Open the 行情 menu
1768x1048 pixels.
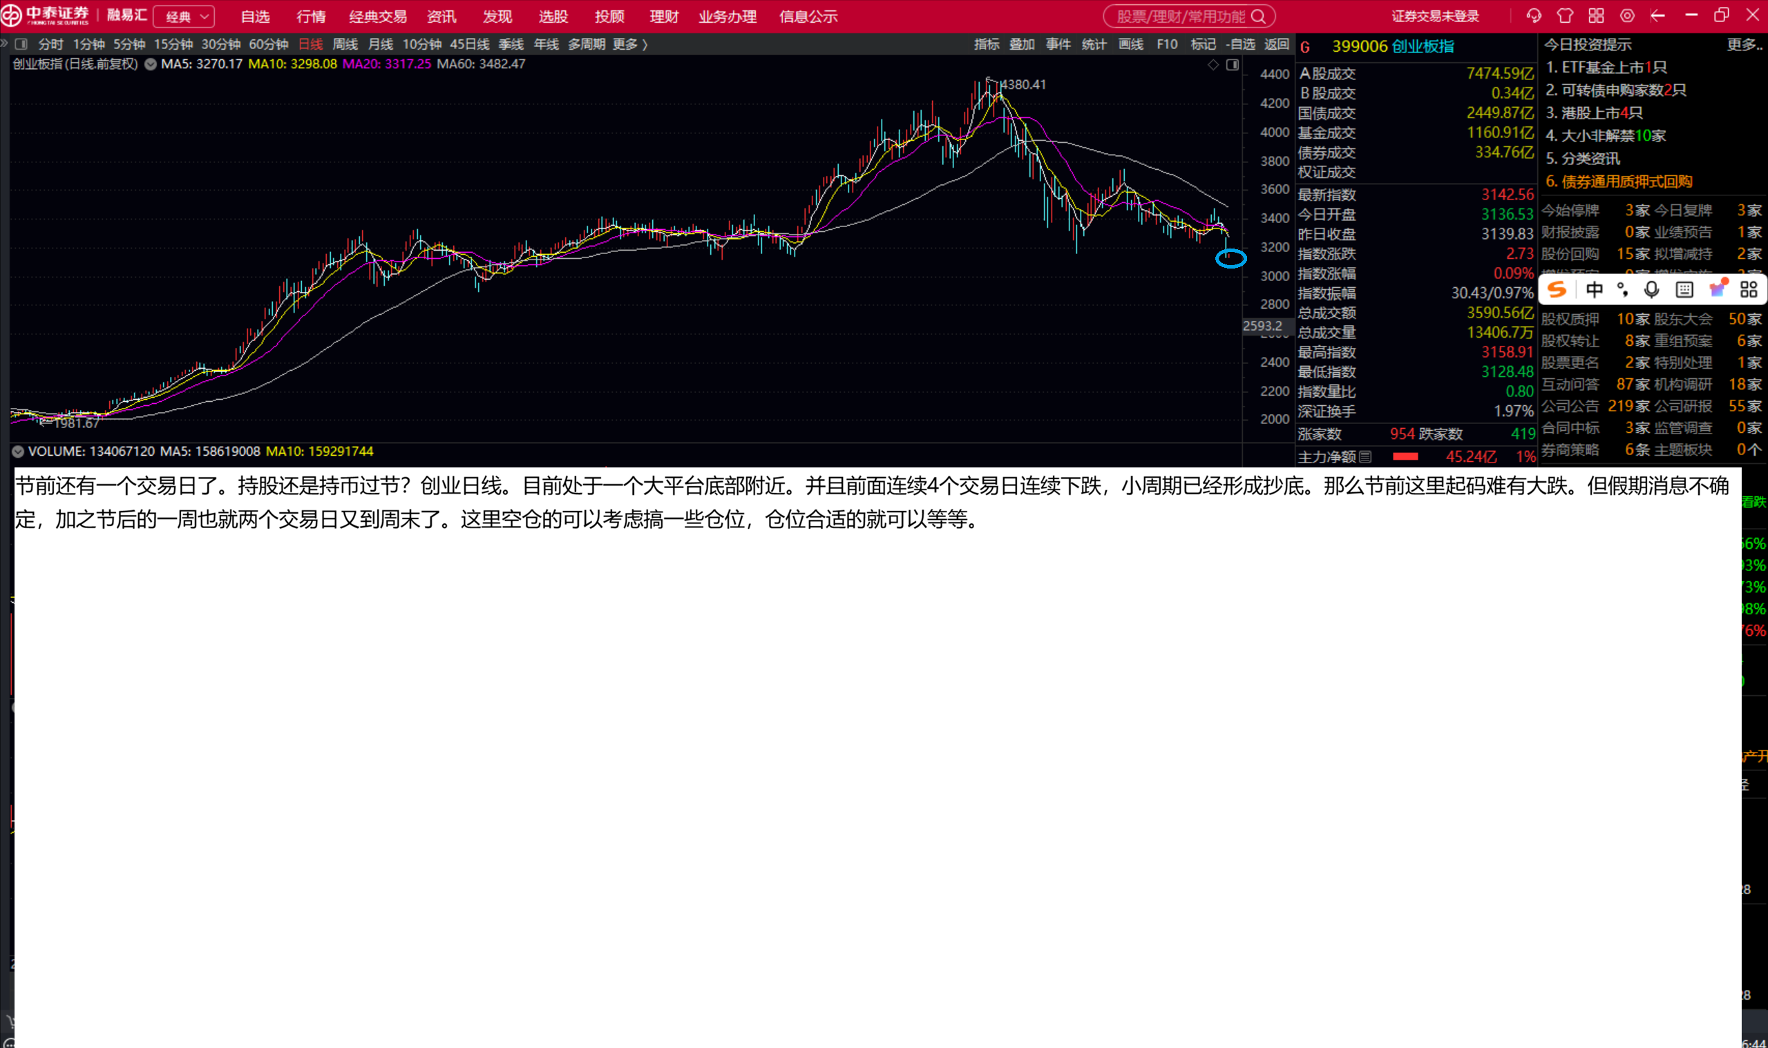pos(311,17)
